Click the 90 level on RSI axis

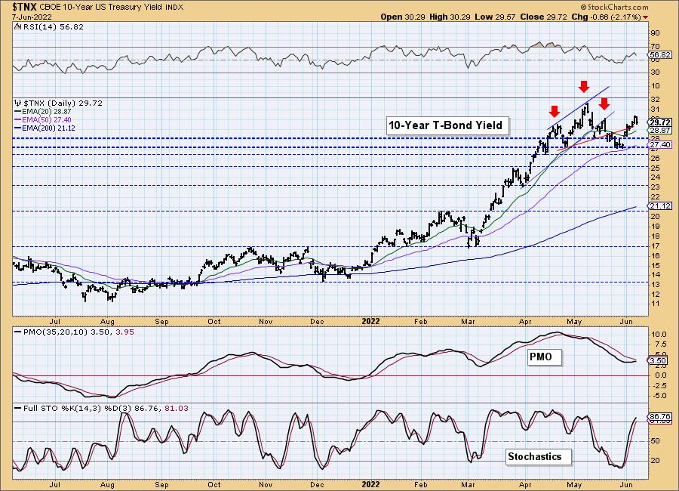click(655, 33)
